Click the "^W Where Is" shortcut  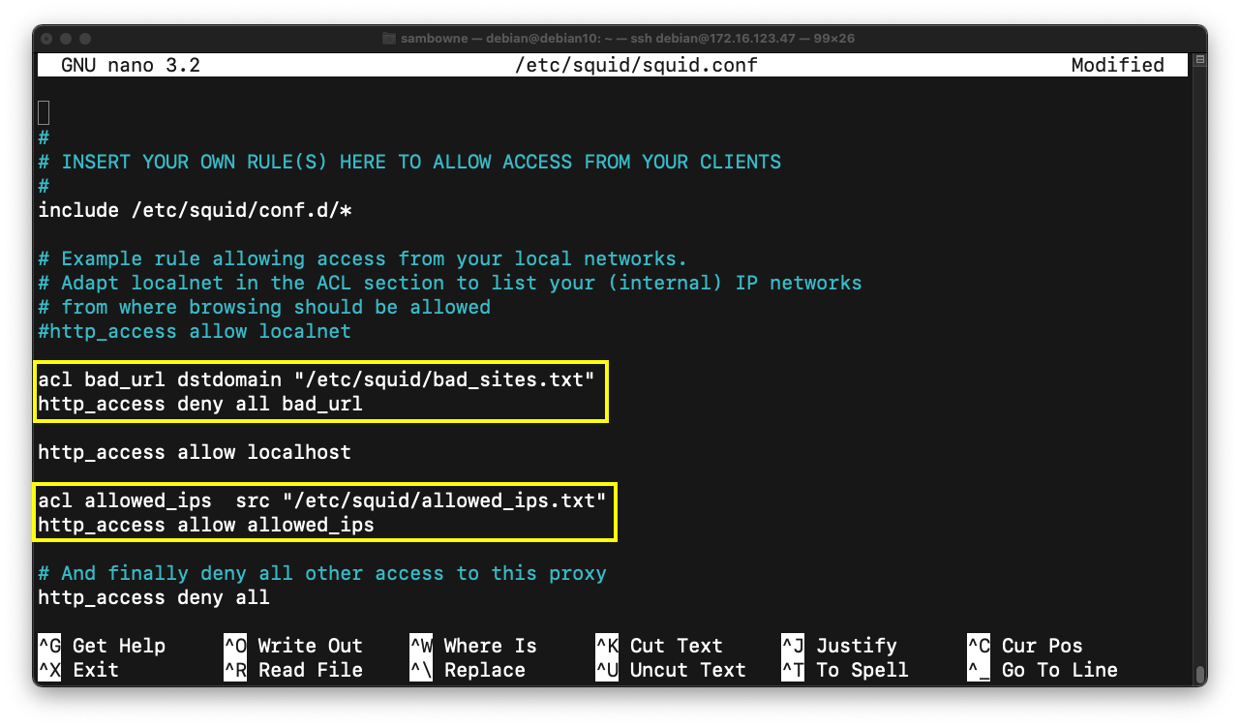click(x=473, y=646)
